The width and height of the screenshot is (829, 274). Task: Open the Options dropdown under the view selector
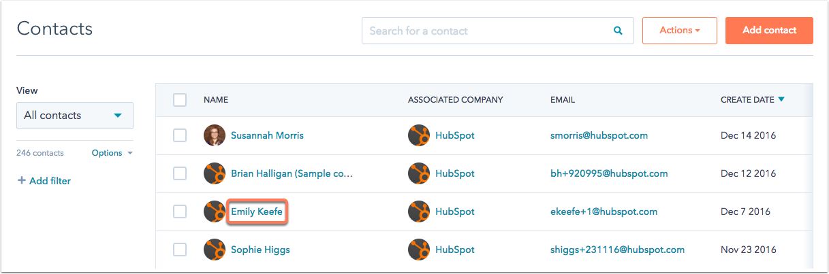[112, 153]
